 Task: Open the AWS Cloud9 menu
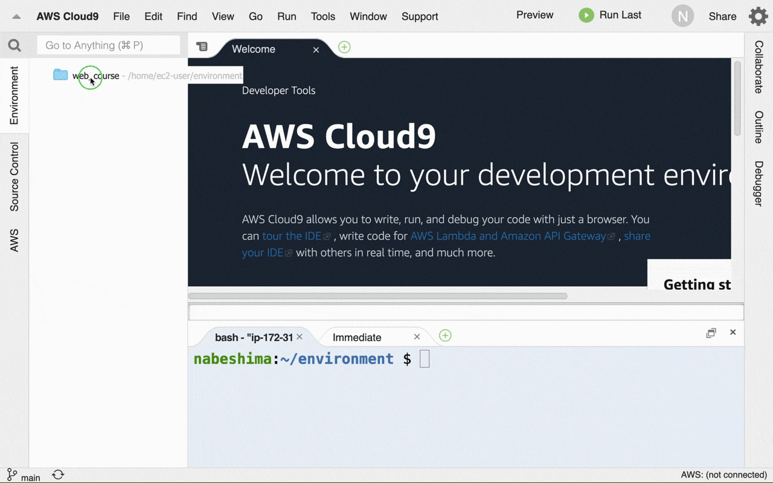67,16
